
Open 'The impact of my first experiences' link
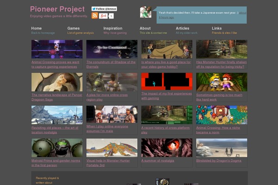(166, 96)
